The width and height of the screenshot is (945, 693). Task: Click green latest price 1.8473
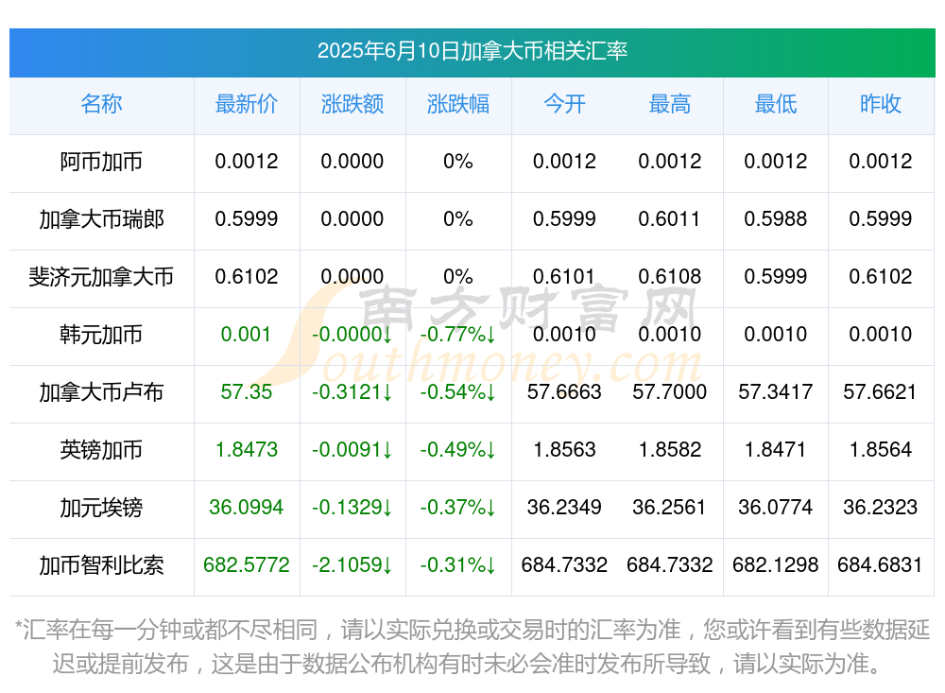[x=247, y=450]
